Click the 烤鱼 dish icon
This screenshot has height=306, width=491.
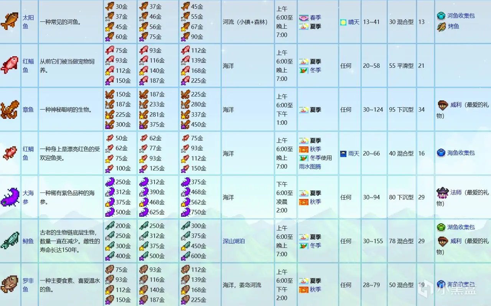click(x=441, y=26)
